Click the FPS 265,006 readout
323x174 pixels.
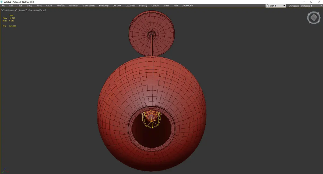9,26
